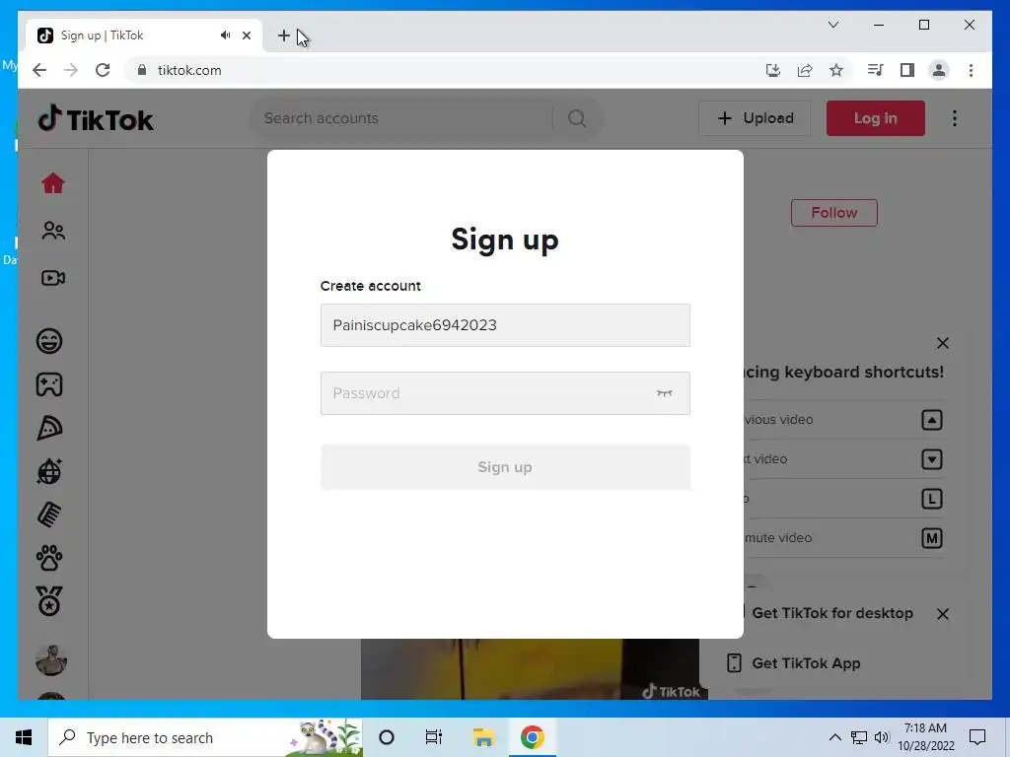Open a new browser tab
Image resolution: width=1010 pixels, height=757 pixels.
coord(283,35)
